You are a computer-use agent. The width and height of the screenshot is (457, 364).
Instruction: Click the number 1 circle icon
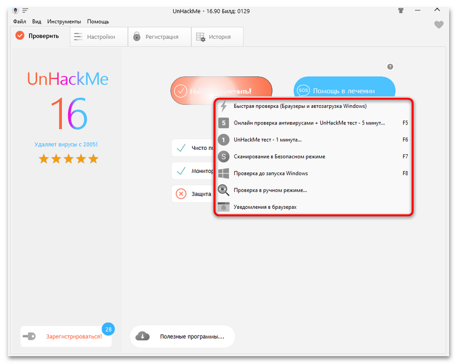point(224,140)
